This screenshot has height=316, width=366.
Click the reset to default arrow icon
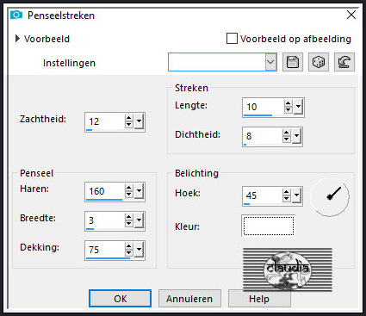(x=344, y=62)
